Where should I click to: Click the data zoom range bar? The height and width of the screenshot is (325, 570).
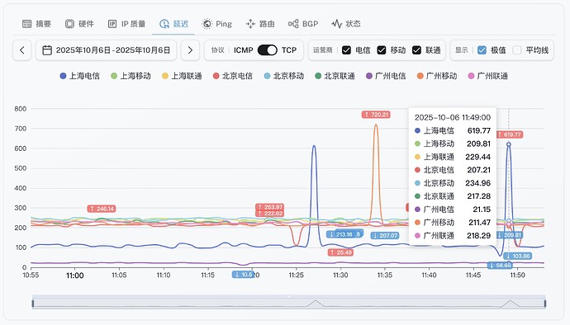click(x=289, y=303)
